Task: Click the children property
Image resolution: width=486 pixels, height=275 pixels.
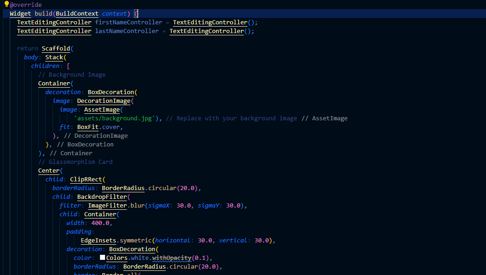Action: pos(45,66)
